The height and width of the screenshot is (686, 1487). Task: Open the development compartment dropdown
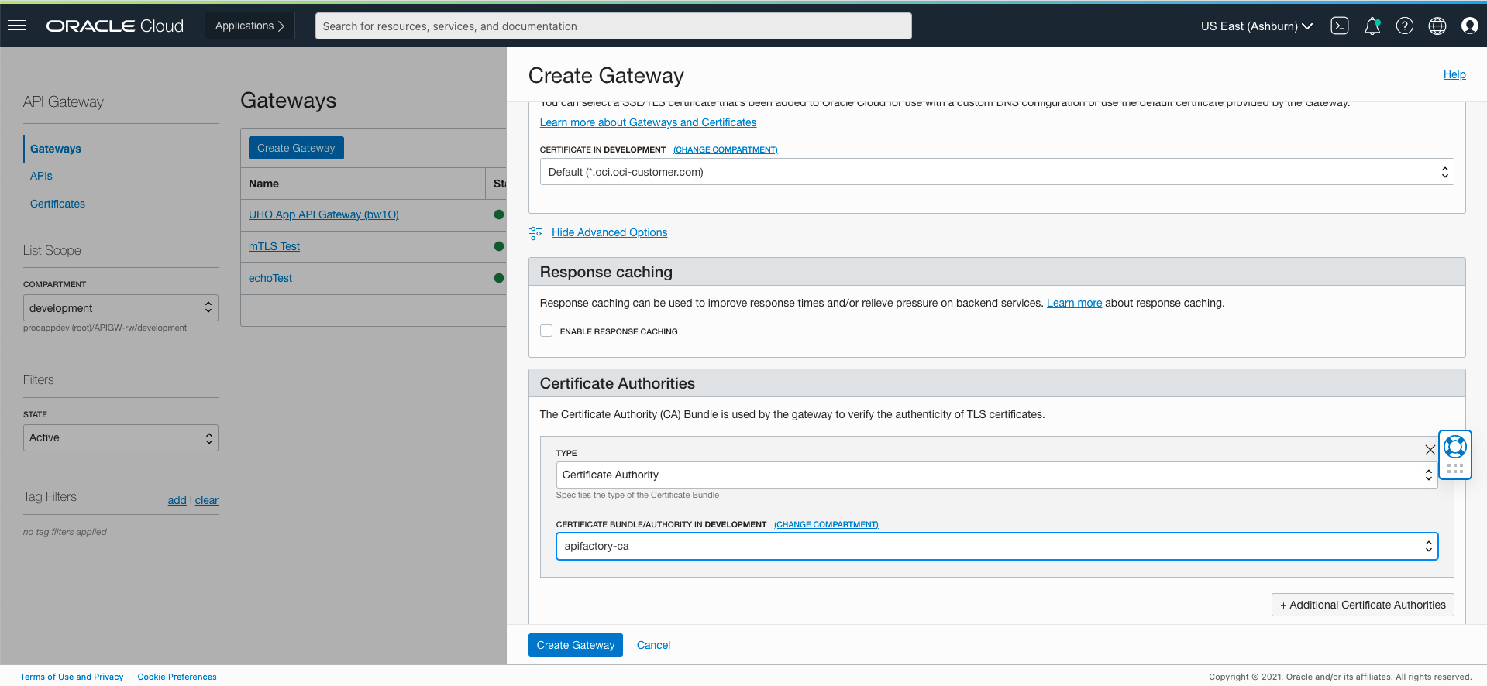[121, 307]
